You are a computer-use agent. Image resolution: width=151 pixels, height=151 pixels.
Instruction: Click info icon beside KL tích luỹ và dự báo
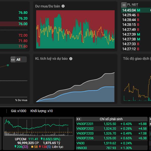coord(71,59)
